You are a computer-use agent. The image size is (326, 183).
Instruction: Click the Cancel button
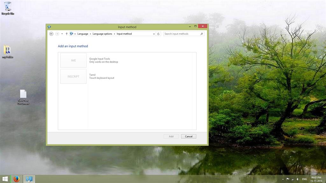click(188, 136)
